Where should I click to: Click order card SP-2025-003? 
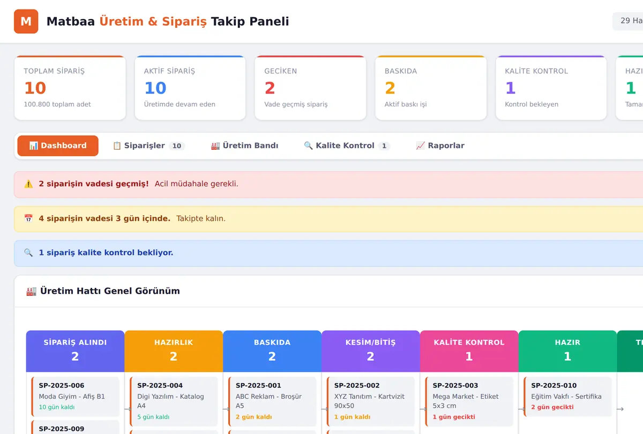coord(469,401)
